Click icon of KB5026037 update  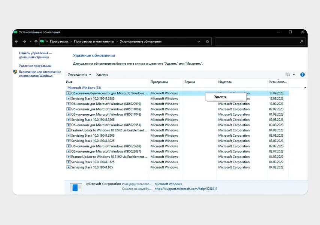point(69,151)
